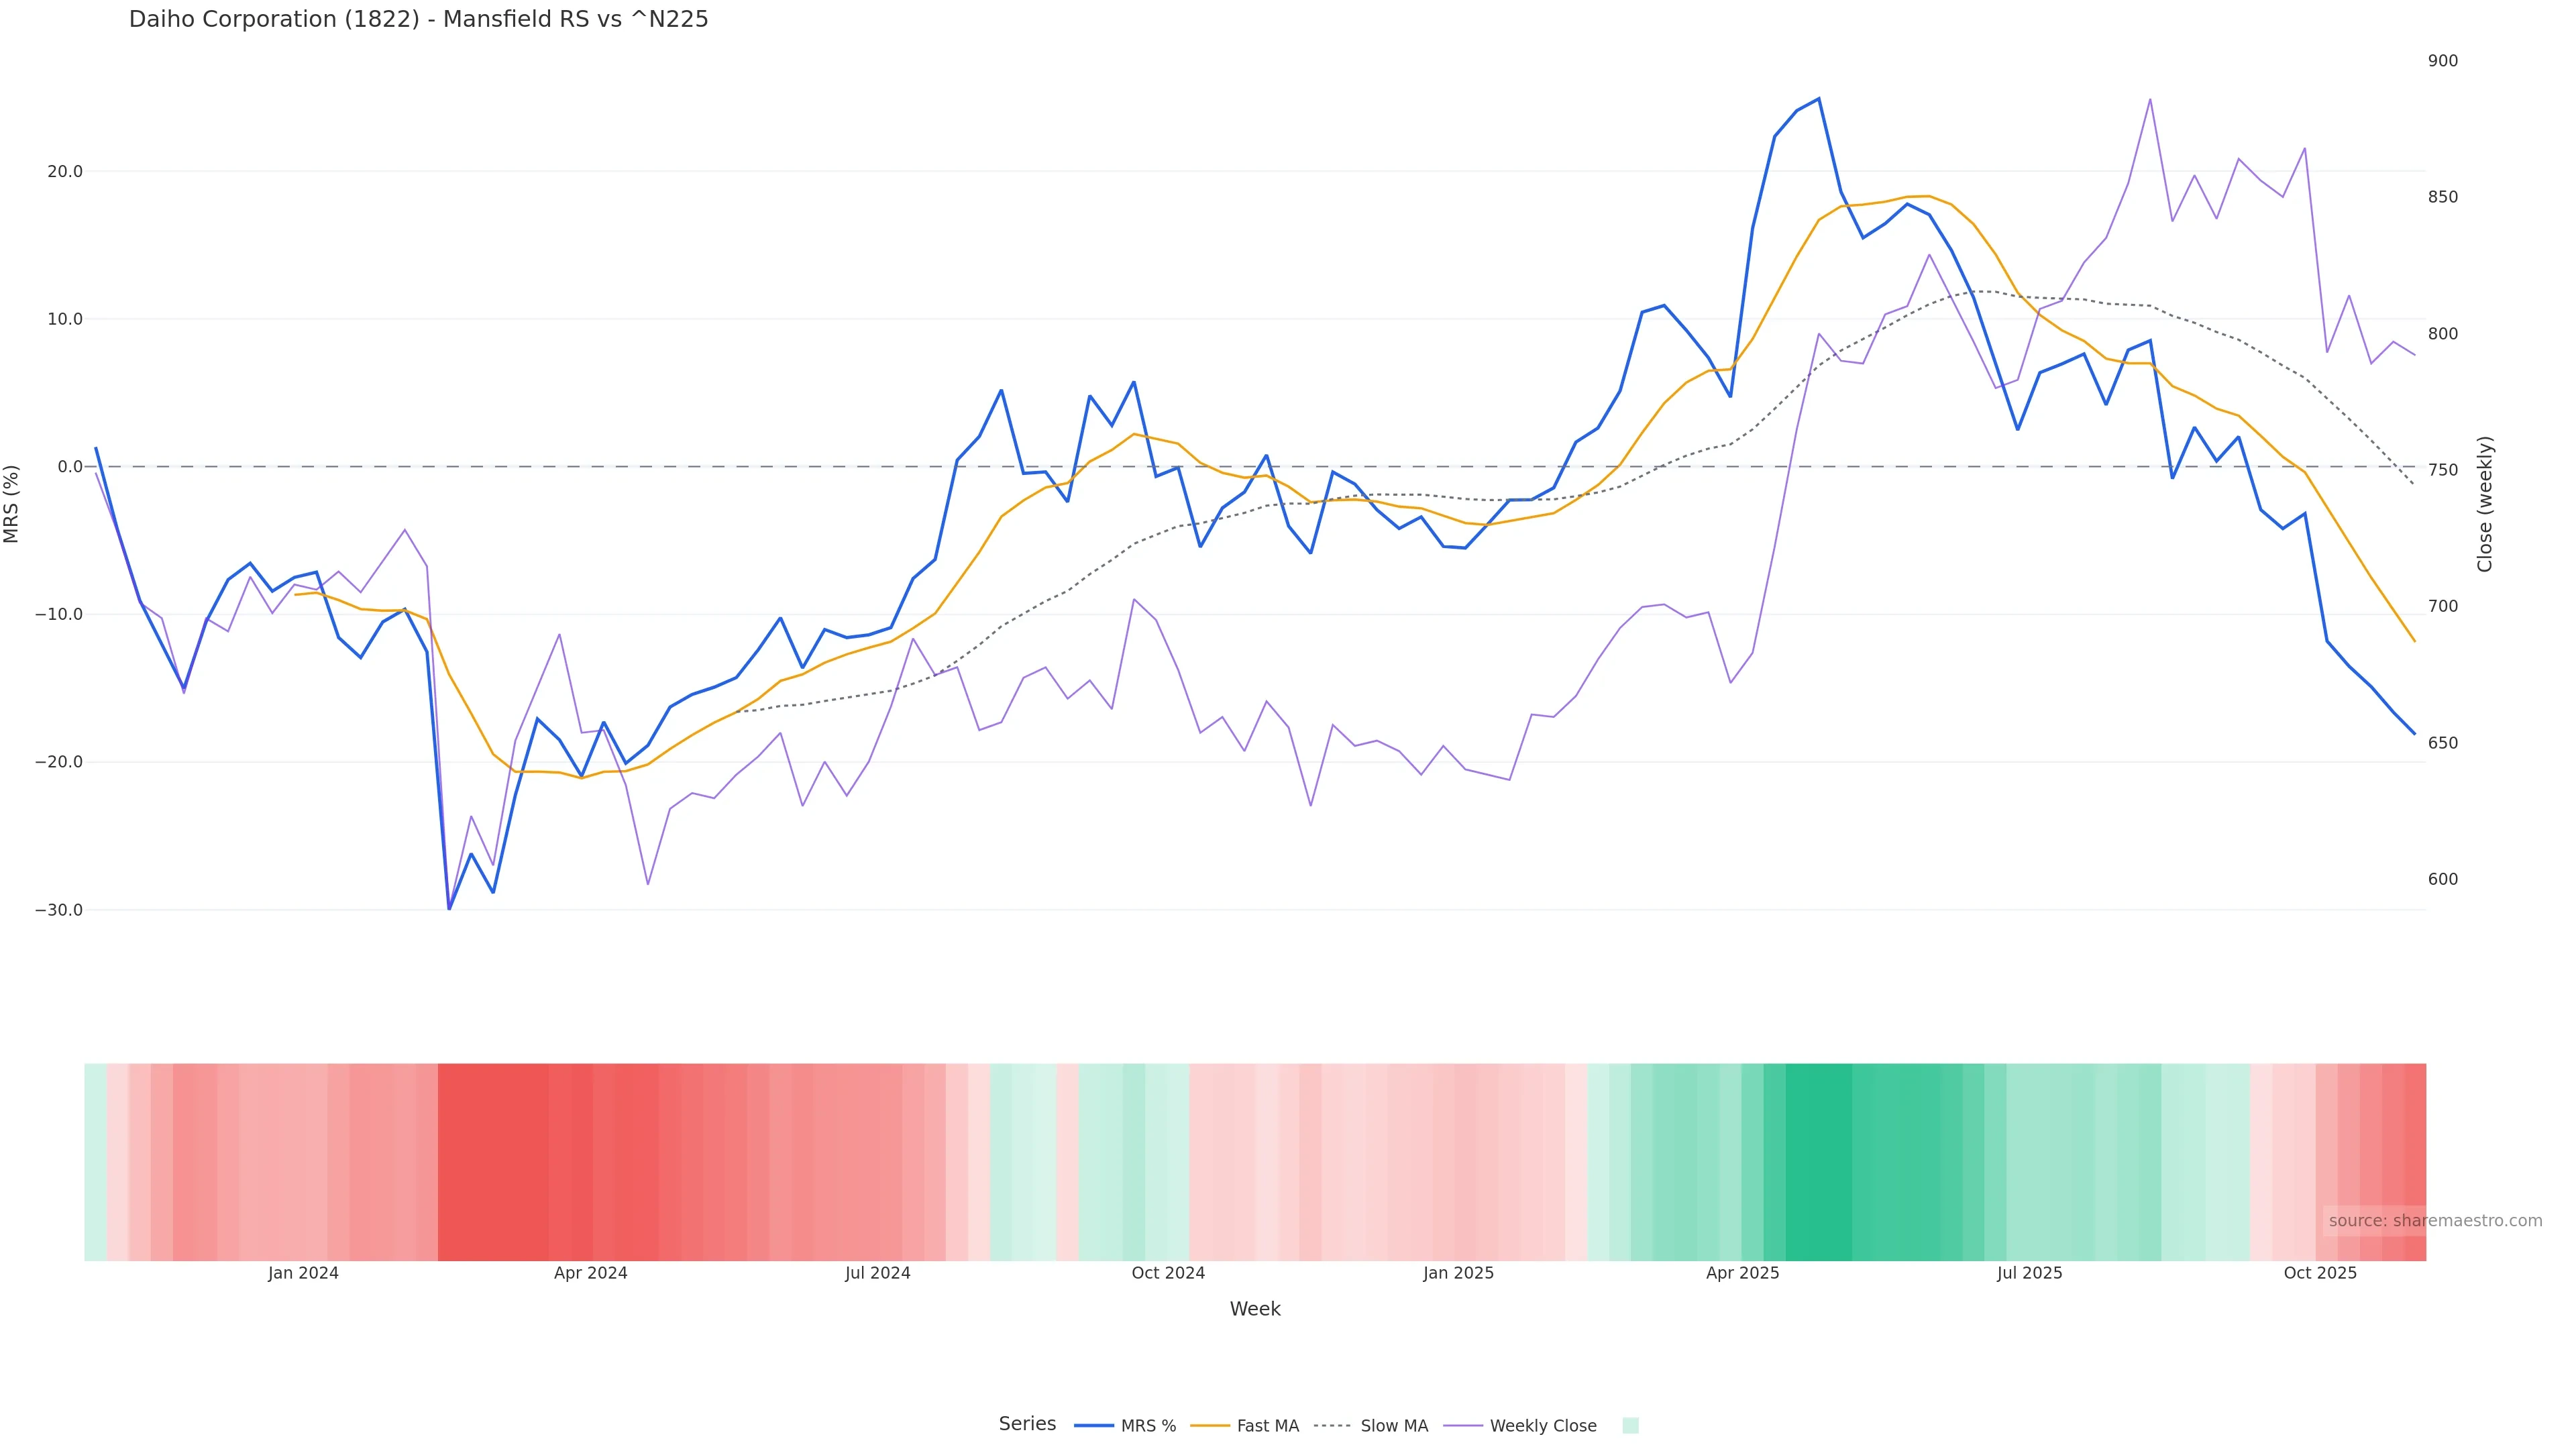Select the Jul 2024 x-axis label

pos(877,1273)
